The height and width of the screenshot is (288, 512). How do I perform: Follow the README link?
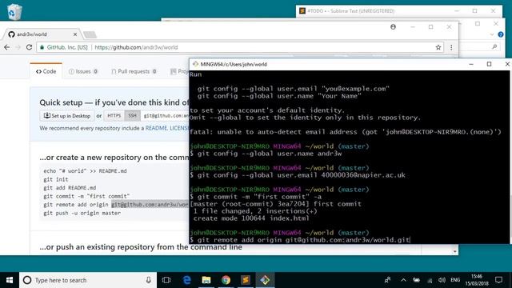tap(156, 128)
